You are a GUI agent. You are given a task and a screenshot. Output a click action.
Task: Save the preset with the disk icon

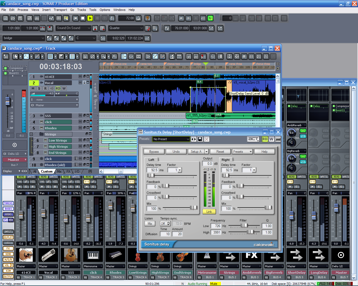click(x=200, y=139)
